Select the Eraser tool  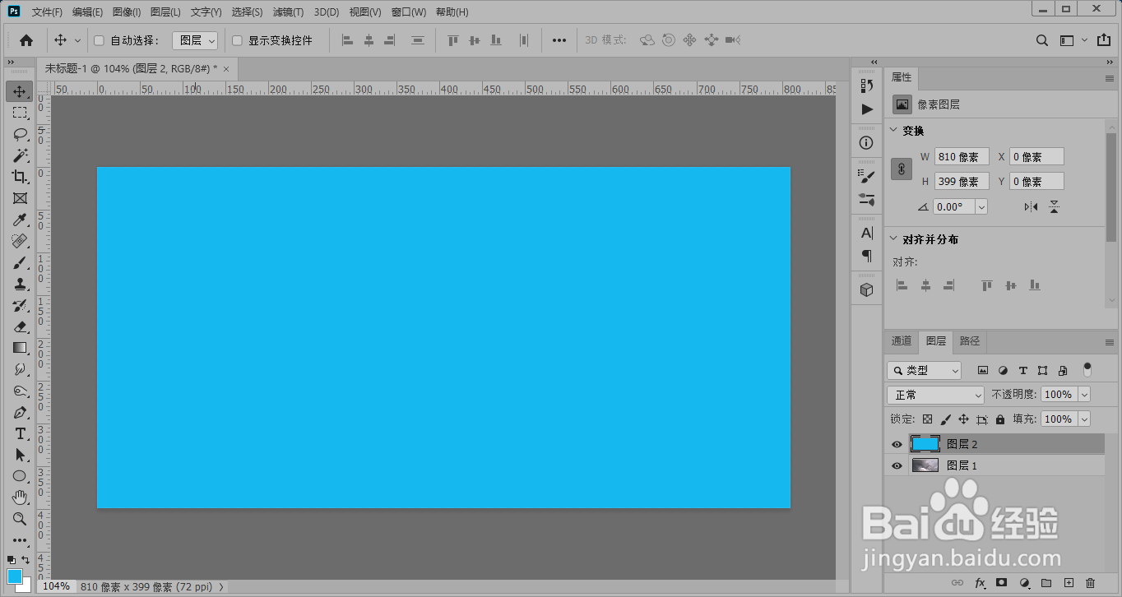[20, 326]
